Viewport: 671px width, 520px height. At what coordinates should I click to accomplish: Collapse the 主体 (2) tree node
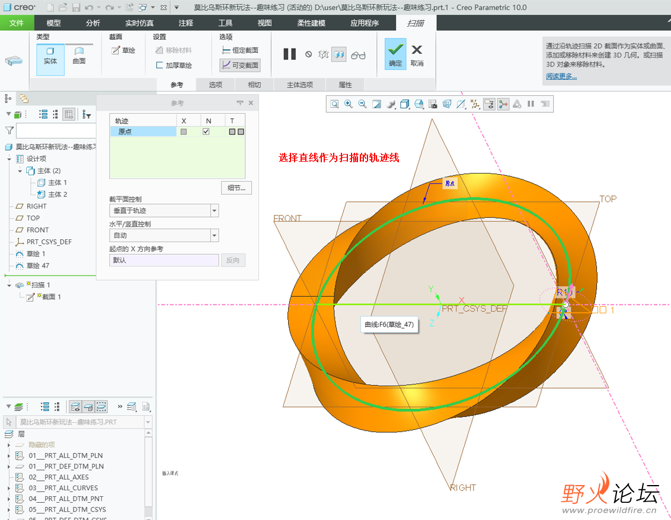[x=20, y=171]
